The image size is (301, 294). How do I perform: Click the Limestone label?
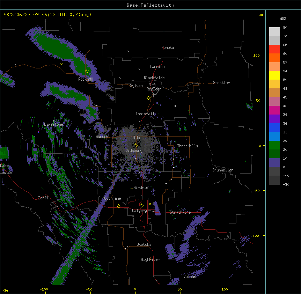[53, 124]
